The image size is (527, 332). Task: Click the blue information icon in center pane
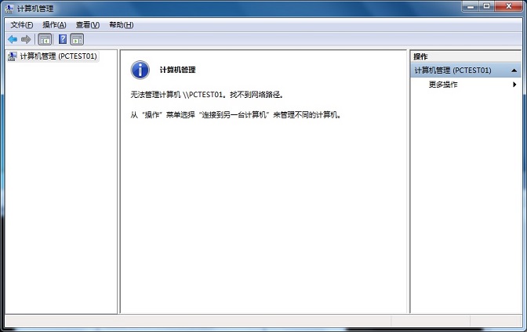(140, 70)
